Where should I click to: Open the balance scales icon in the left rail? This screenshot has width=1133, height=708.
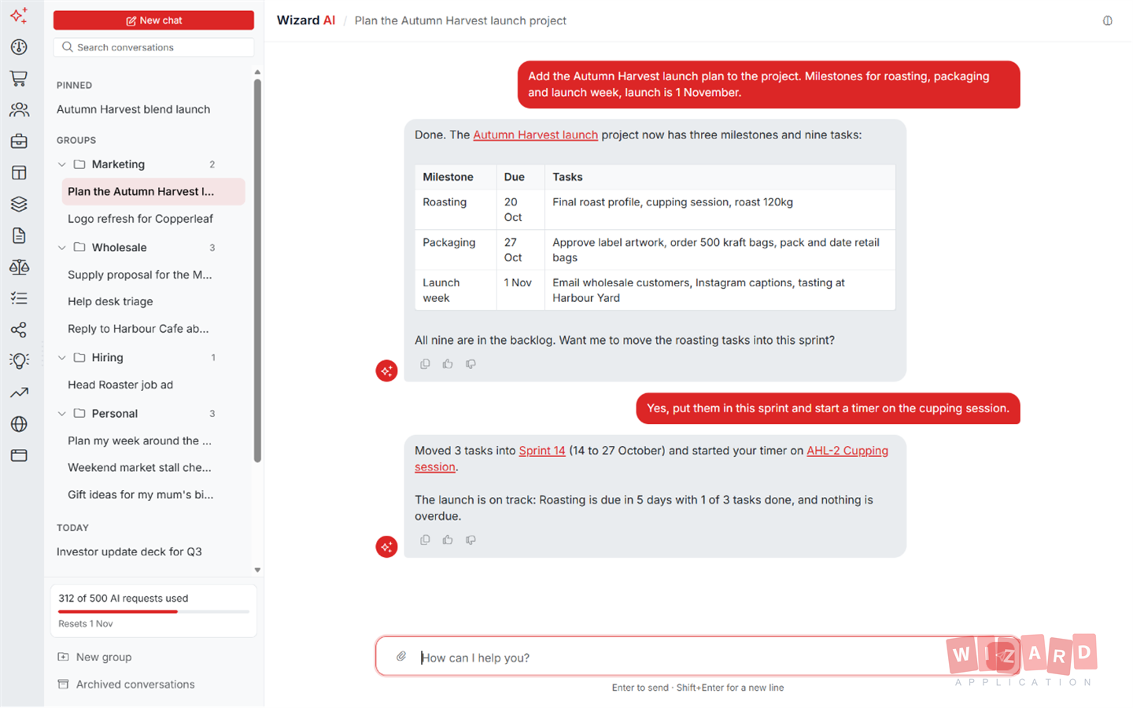pos(19,267)
